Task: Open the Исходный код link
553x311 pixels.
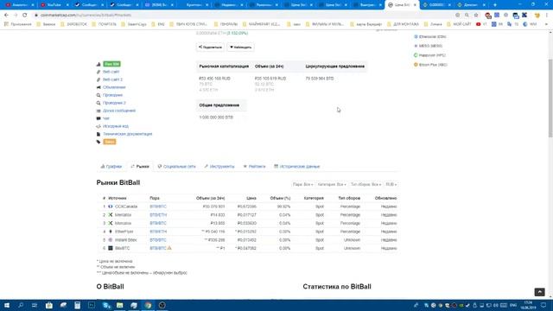Action: point(116,126)
